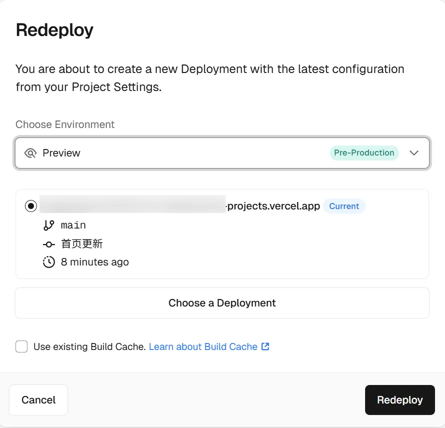Click the '8 minutes ago' timestamp
This screenshot has width=445, height=428.
click(95, 262)
